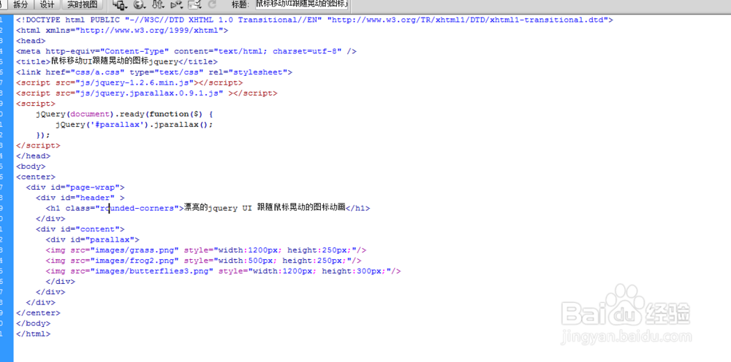Click the jquery.jparallax.0.9.1.js script line

[x=146, y=93]
